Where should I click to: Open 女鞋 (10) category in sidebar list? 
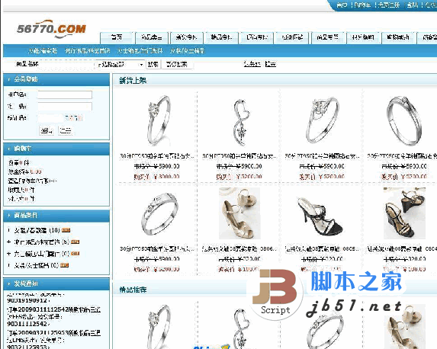(37, 230)
